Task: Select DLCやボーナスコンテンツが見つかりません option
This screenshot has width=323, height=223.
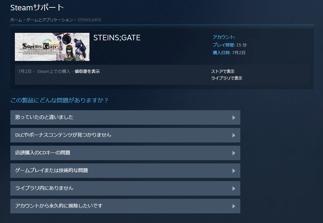Action: coord(125,135)
